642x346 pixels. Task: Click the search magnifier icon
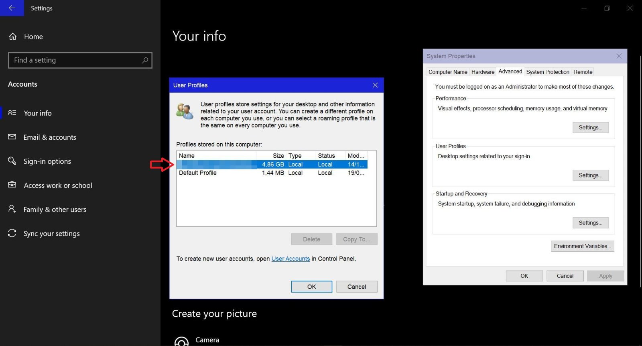[145, 60]
